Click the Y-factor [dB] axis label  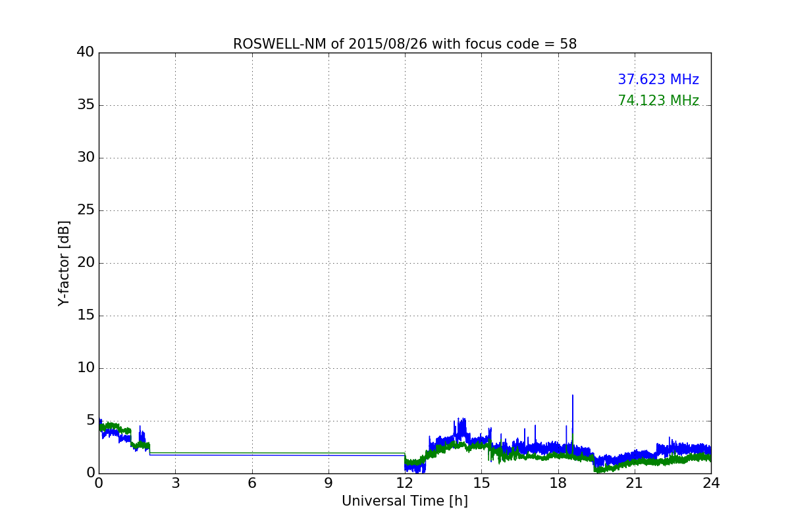(x=64, y=263)
